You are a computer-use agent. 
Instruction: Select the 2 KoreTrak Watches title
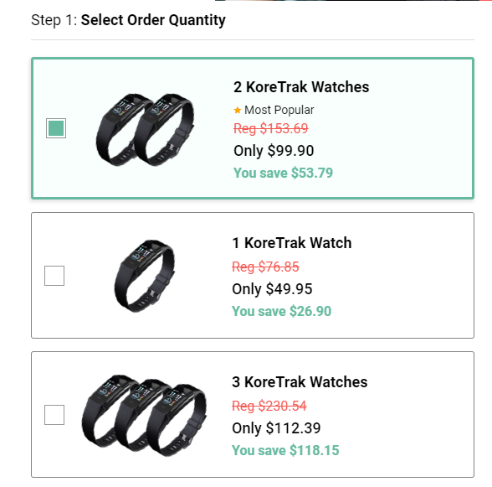[301, 87]
